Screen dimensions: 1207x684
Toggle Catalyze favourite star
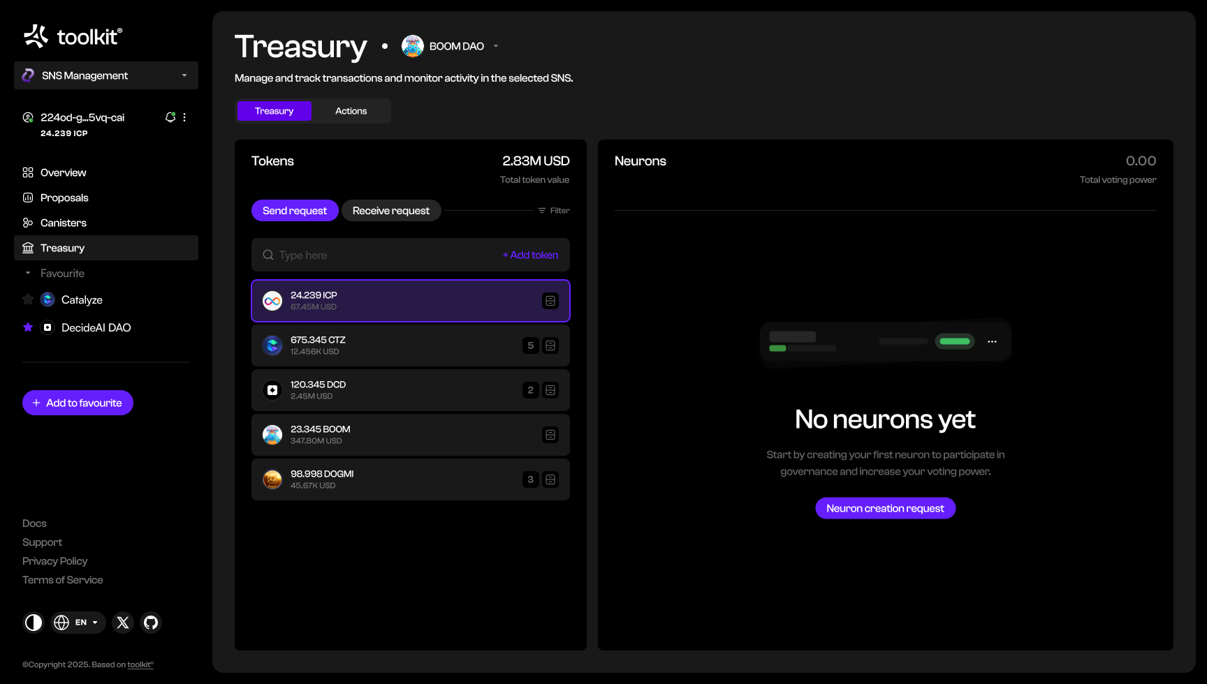pyautogui.click(x=28, y=299)
